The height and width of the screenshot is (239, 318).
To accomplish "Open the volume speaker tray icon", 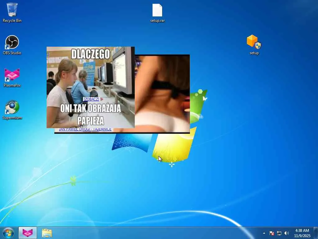I will tap(286, 233).
